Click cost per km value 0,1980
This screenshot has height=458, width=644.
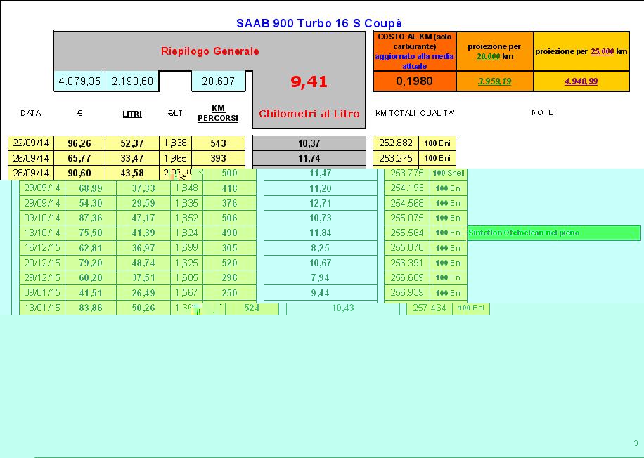(x=414, y=81)
